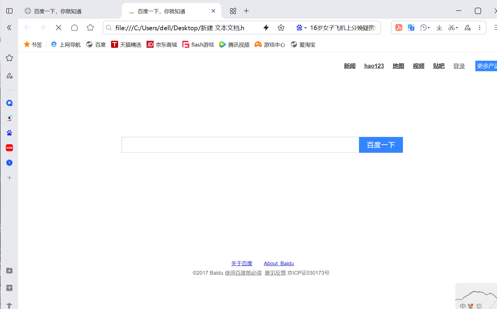Open a new tab with plus
497x309 pixels.
(246, 11)
